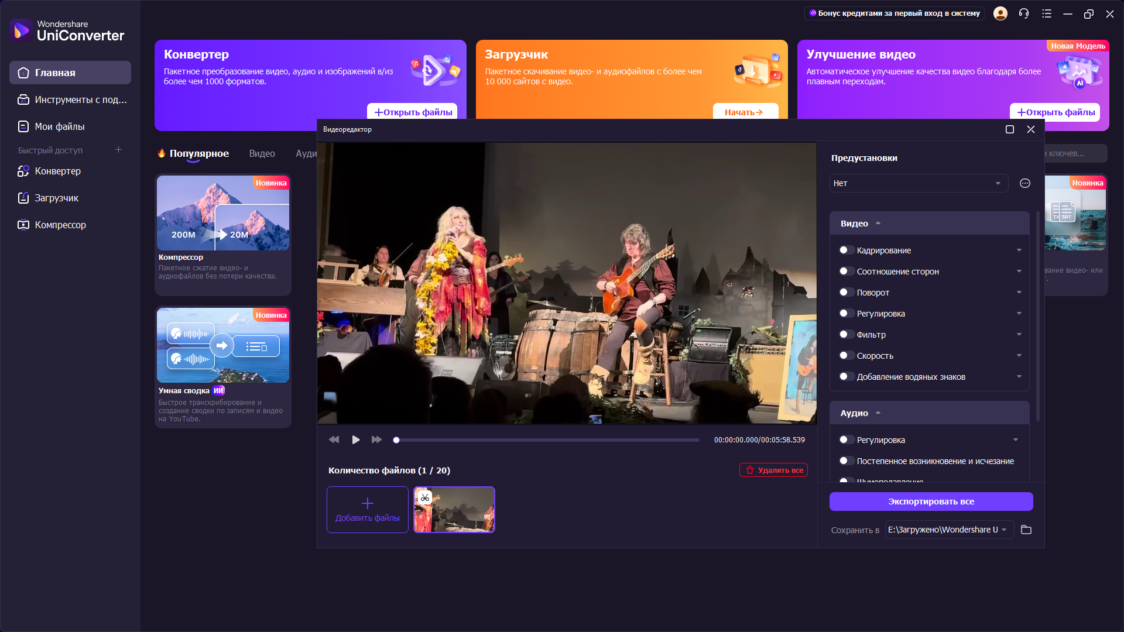
Task: Open the support headset icon
Action: (1023, 13)
